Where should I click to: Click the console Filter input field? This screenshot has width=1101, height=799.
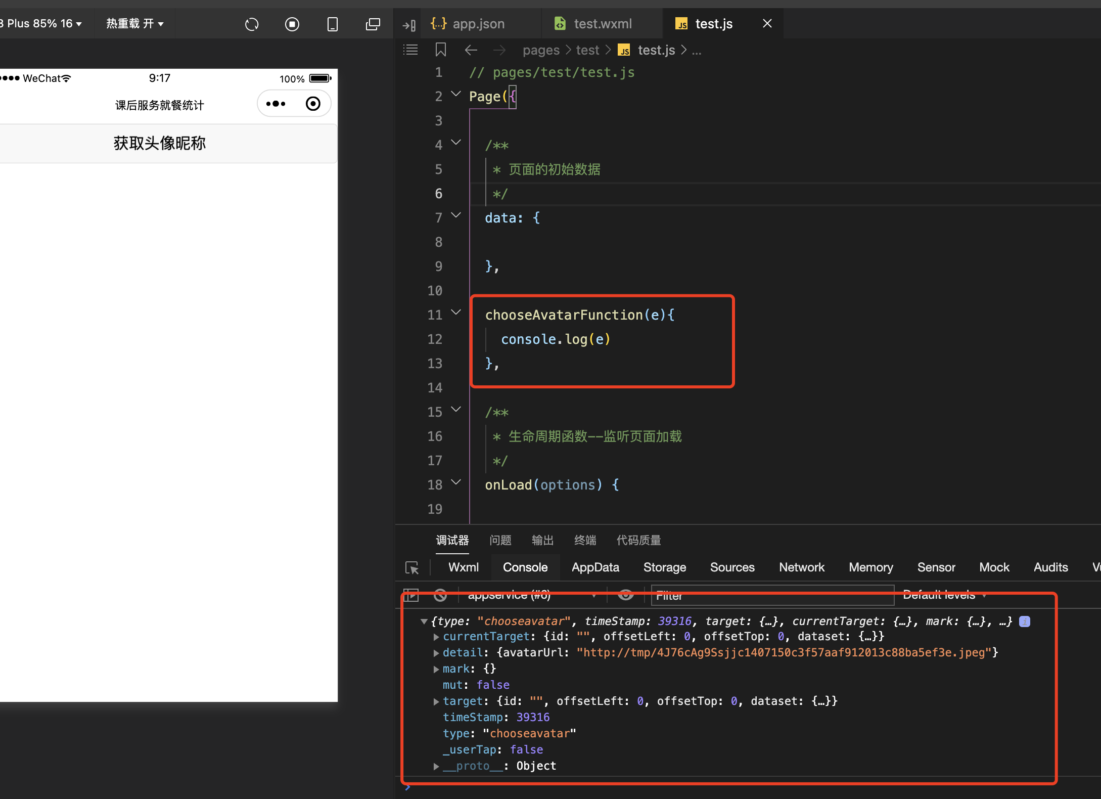pyautogui.click(x=772, y=596)
